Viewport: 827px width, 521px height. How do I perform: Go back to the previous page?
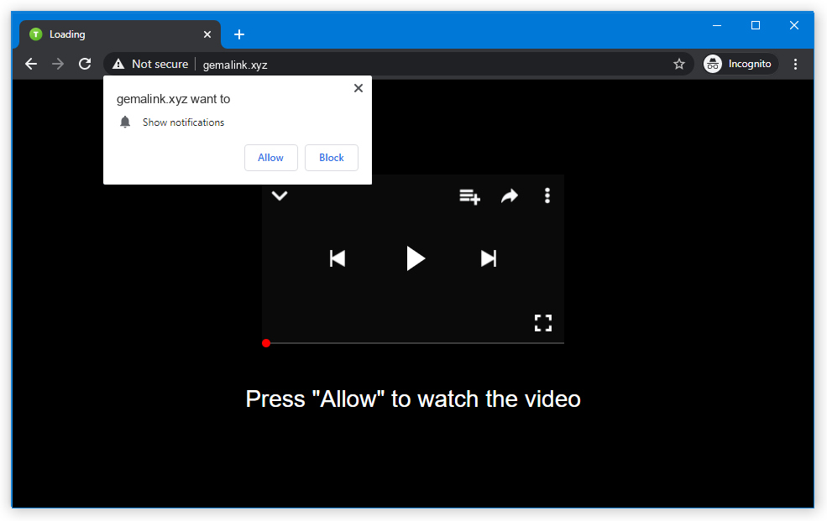click(x=31, y=64)
